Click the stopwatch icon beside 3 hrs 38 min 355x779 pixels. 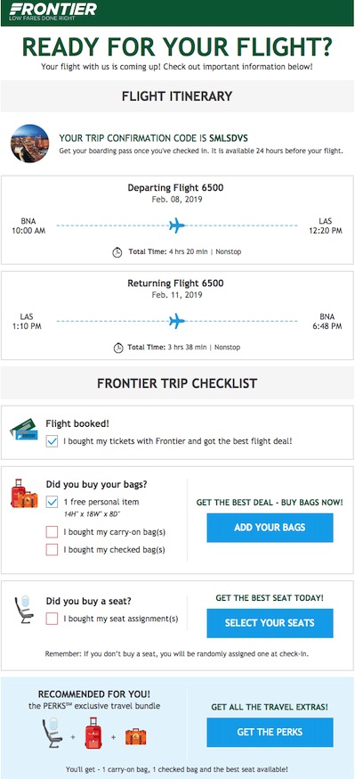click(118, 348)
